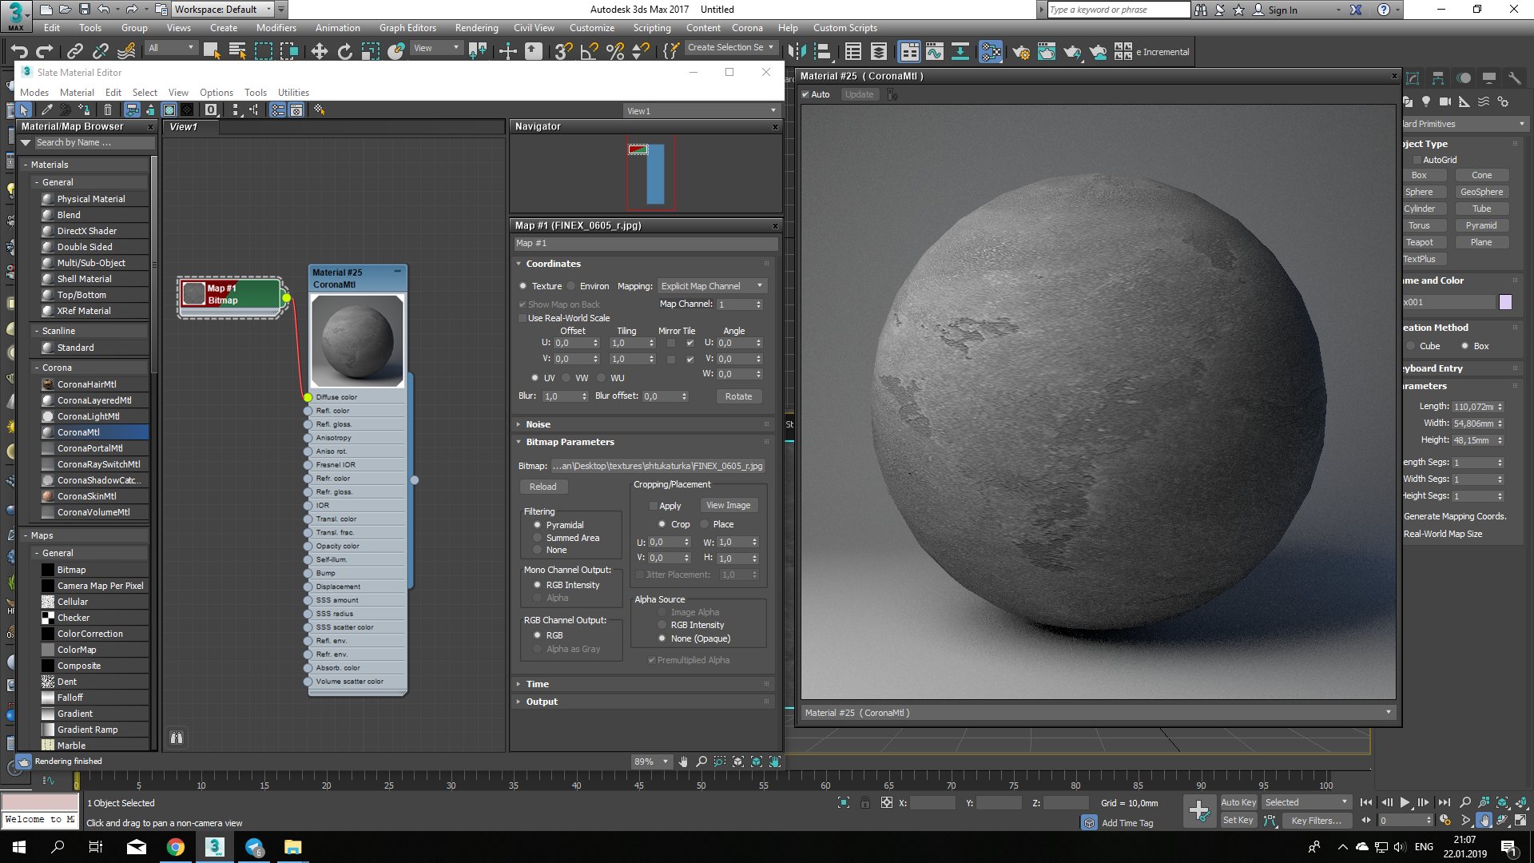Viewport: 1534px width, 863px height.
Task: Click the object color swatch
Action: [1505, 302]
